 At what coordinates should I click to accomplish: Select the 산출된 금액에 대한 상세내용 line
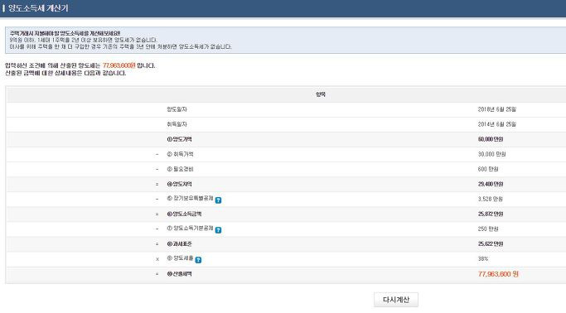tap(65, 73)
